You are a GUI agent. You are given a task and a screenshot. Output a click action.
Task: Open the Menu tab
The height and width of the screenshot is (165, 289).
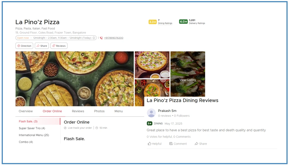119,111
